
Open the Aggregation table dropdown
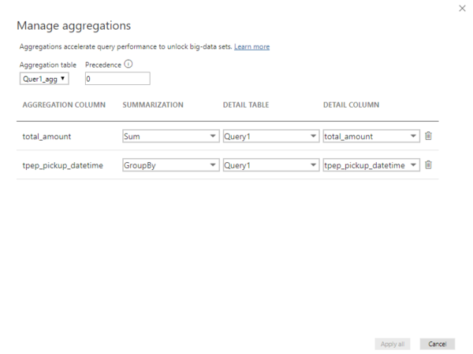pyautogui.click(x=44, y=79)
